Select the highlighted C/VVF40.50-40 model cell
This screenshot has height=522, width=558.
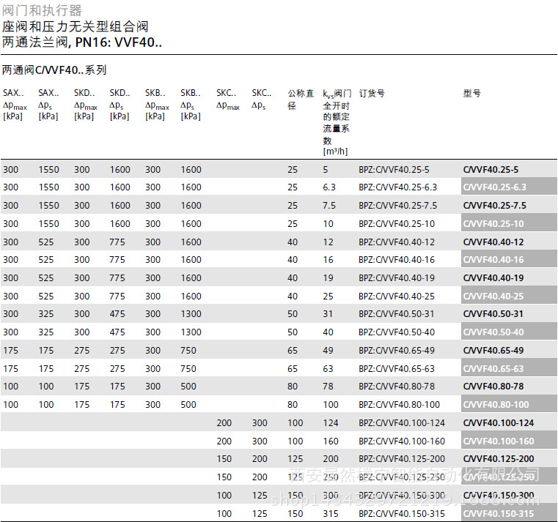pyautogui.click(x=493, y=332)
